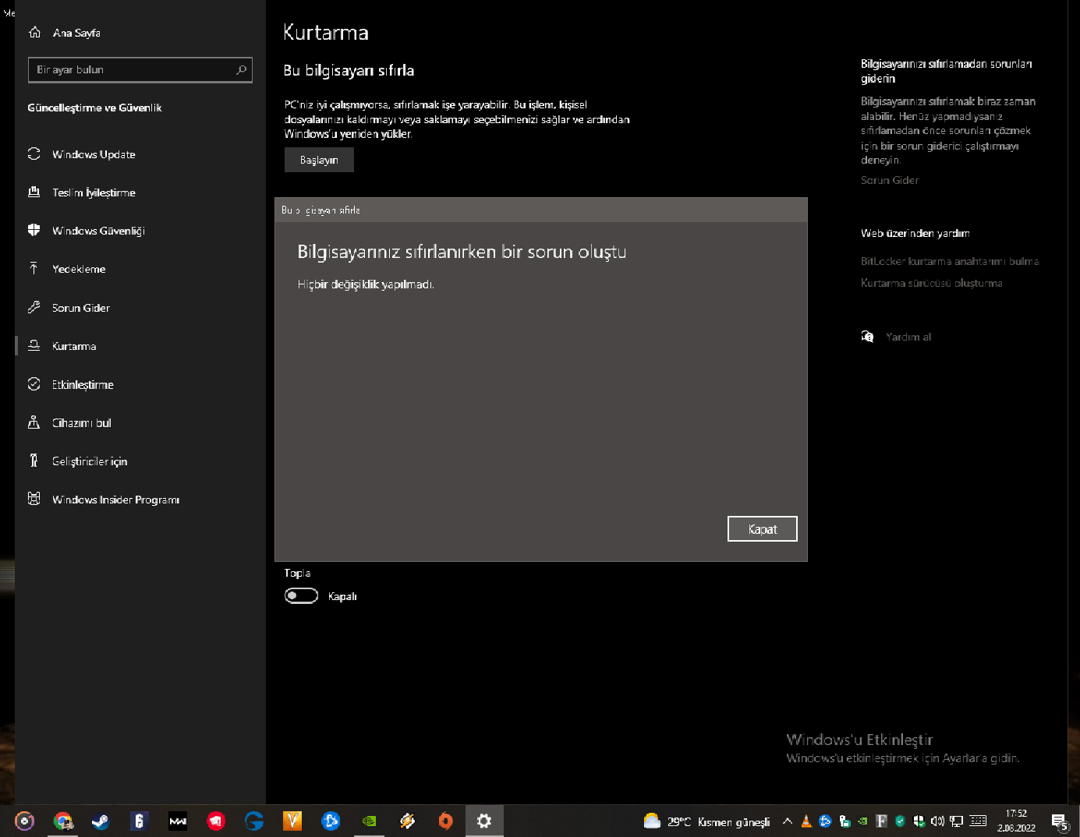Screen dimensions: 1080x837
Task: Click the Windows Update sync icon
Action: click(x=34, y=154)
